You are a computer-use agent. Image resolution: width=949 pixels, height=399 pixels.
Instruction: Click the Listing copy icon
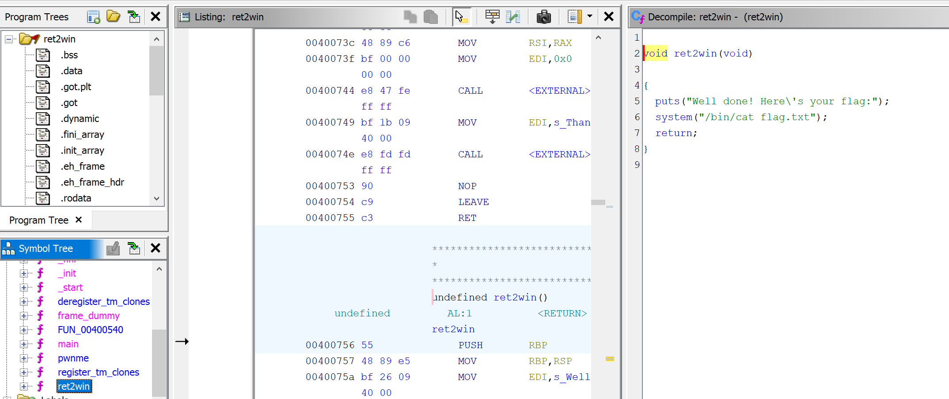(x=410, y=17)
